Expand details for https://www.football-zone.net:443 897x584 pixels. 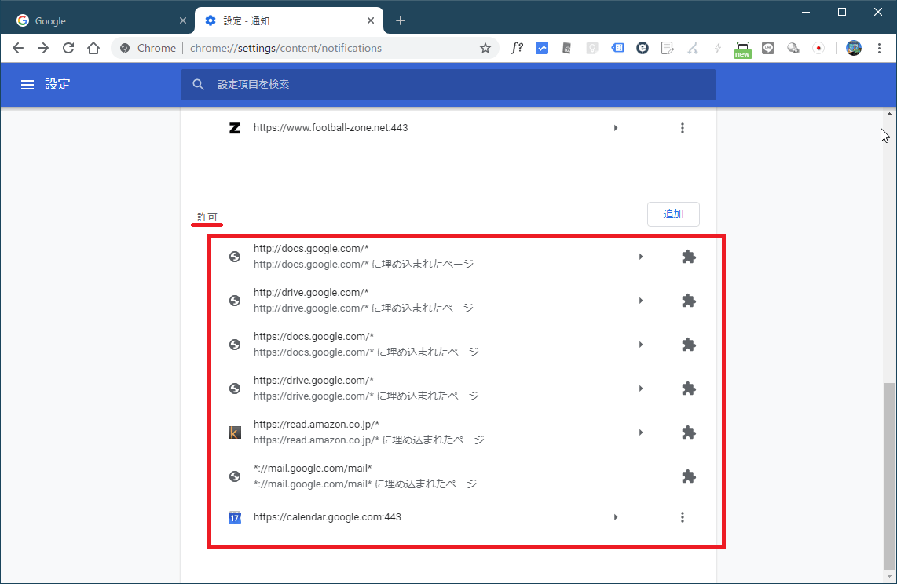616,128
